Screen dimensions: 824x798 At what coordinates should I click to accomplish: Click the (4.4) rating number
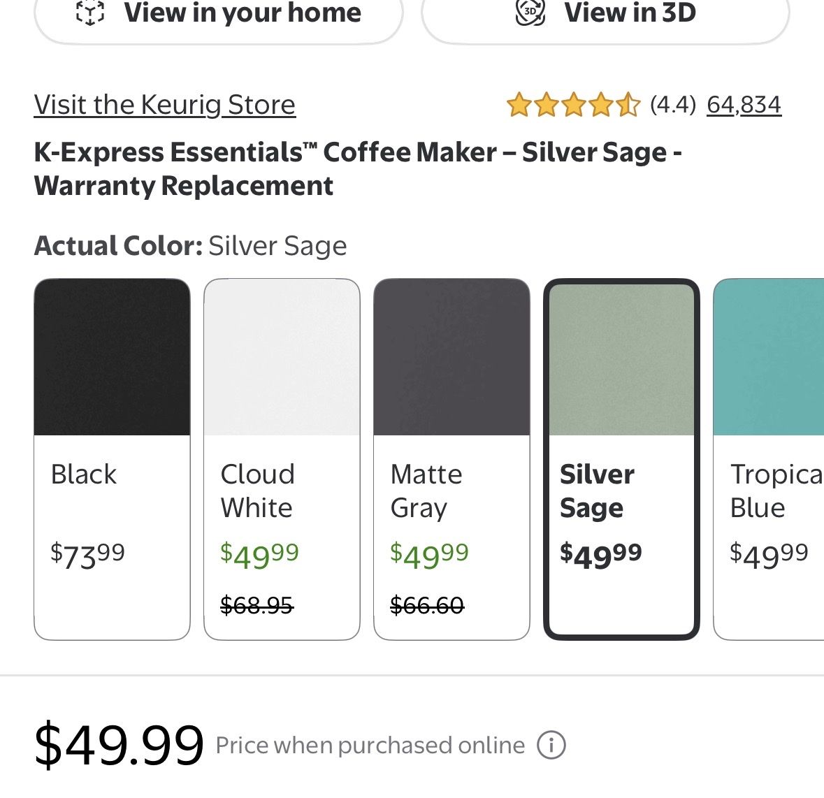672,105
